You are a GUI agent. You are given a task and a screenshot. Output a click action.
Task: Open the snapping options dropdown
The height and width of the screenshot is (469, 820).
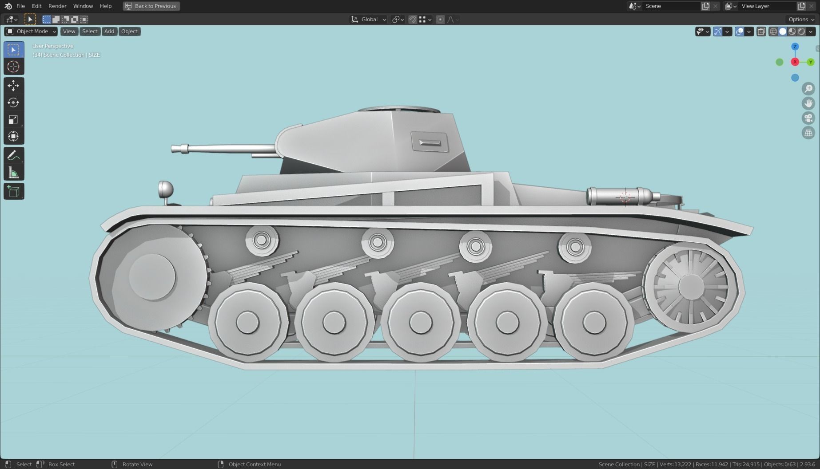pyautogui.click(x=425, y=19)
